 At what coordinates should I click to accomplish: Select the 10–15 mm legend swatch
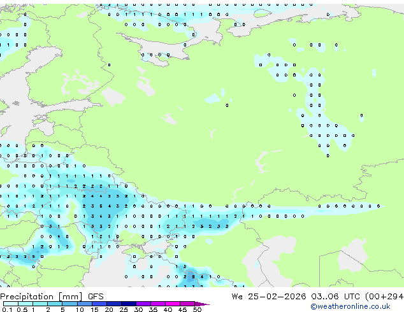click(84, 304)
